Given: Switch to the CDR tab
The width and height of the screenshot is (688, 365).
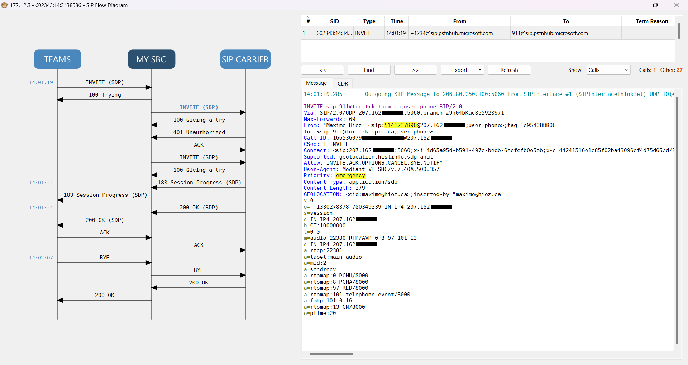Looking at the screenshot, I should point(343,83).
